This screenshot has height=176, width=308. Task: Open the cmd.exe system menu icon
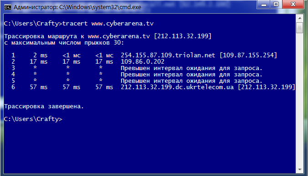(x=8, y=7)
